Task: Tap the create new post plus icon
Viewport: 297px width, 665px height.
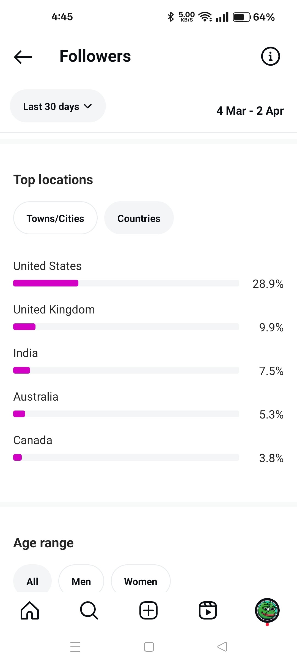Action: (x=148, y=610)
